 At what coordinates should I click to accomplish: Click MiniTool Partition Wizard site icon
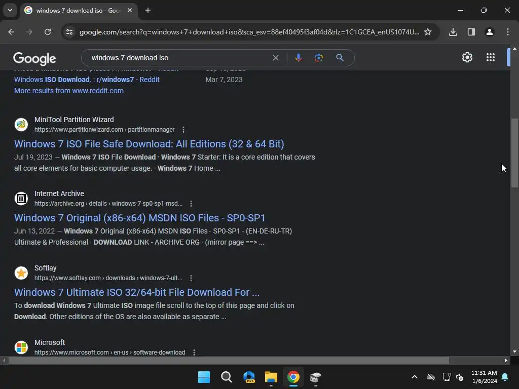21,125
